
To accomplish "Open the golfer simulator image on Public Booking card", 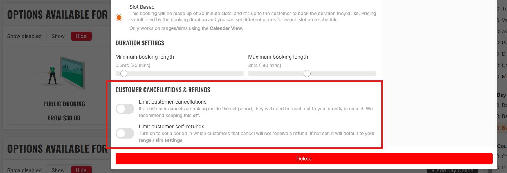I will (61, 73).
